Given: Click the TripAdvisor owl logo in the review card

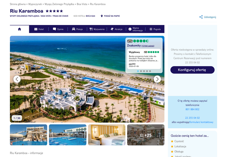Looking at the screenshot, I should 146,52.
